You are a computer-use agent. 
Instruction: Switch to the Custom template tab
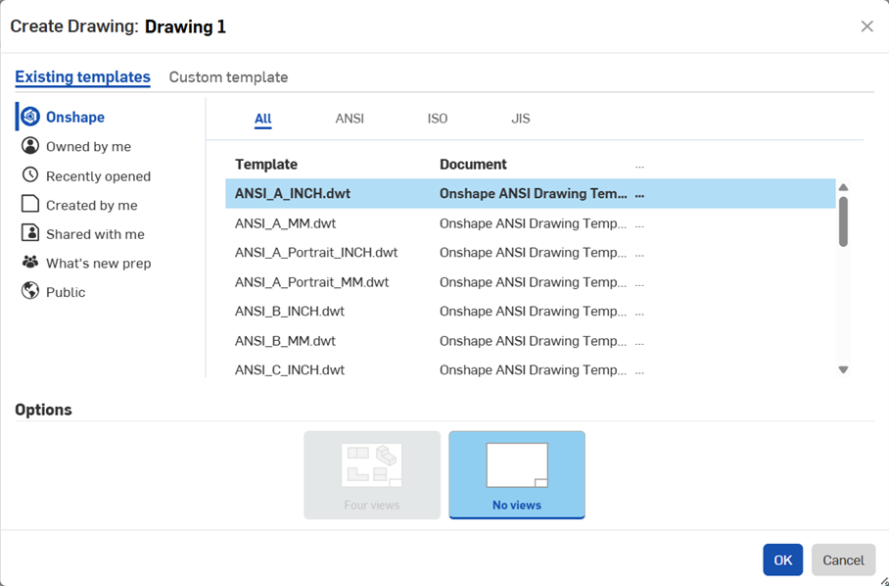[x=228, y=76]
